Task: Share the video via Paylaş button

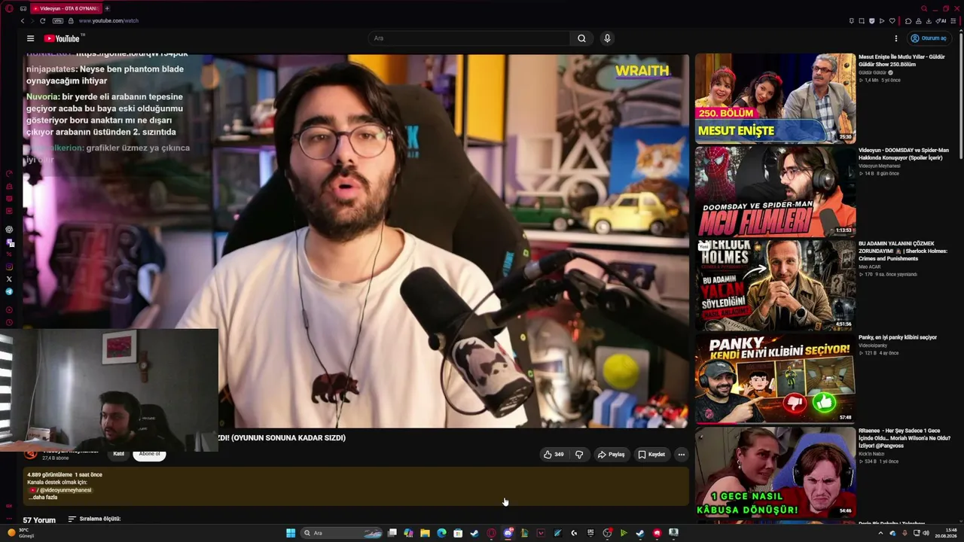Action: [612, 455]
